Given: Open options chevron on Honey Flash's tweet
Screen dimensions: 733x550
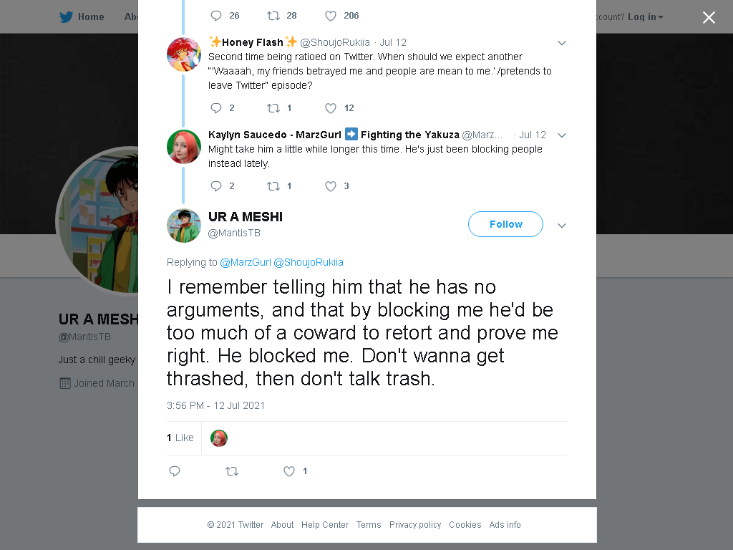Looking at the screenshot, I should click(562, 43).
